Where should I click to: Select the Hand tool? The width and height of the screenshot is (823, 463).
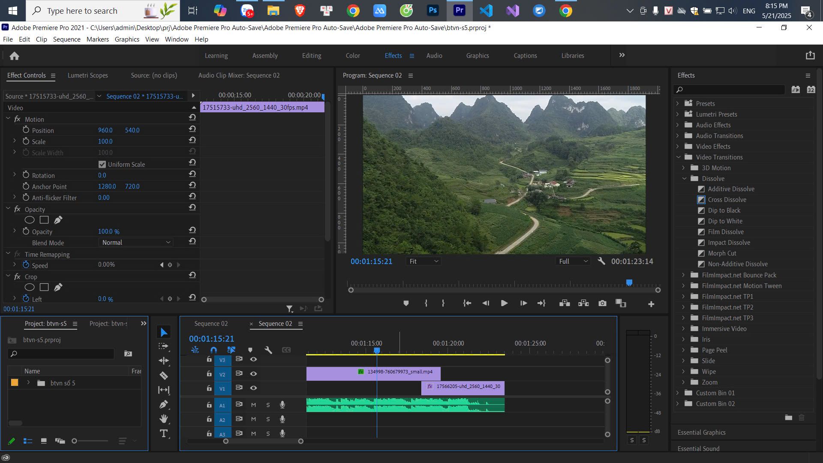click(164, 419)
